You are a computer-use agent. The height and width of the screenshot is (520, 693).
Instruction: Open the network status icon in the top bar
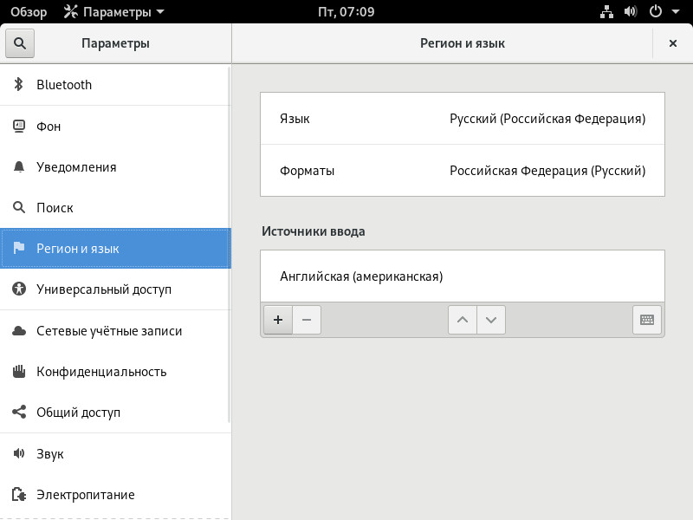tap(606, 11)
